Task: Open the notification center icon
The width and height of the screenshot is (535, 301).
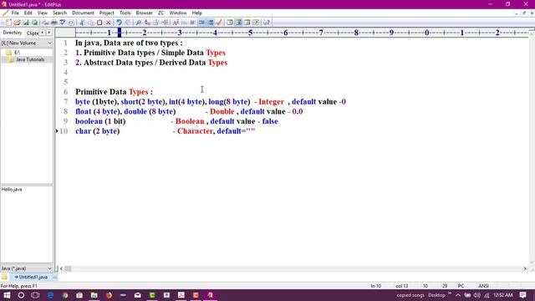Action: 522,295
